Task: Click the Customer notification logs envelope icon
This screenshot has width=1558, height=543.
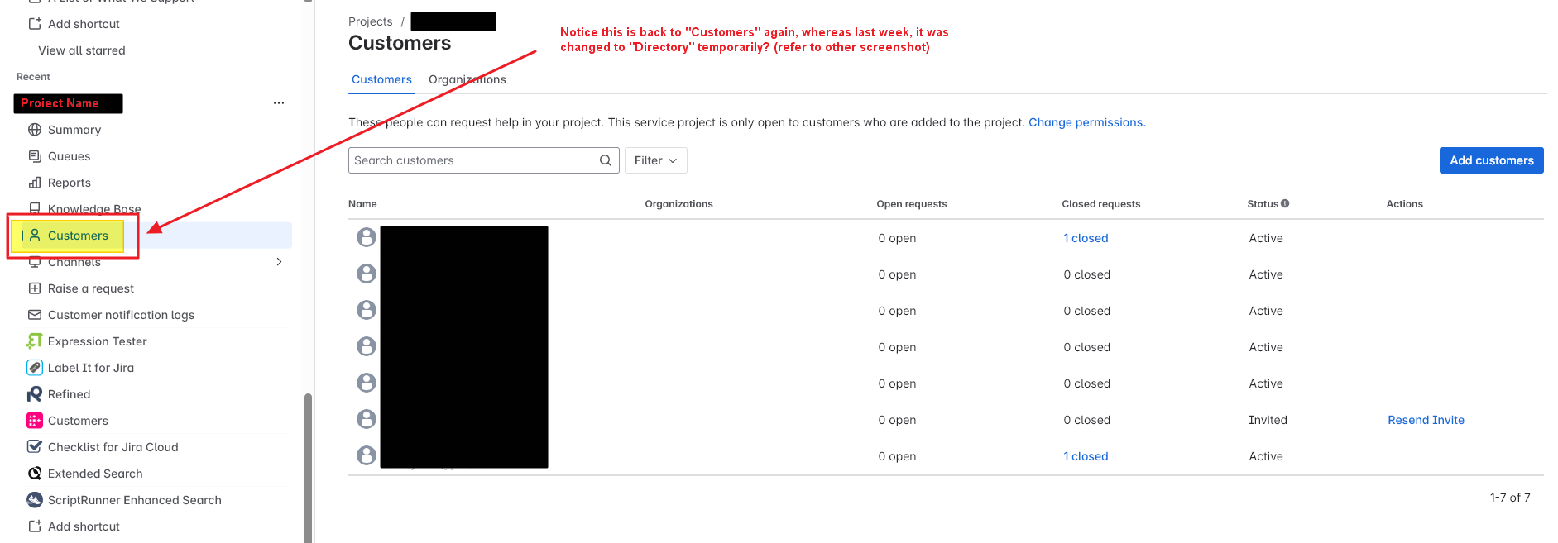Action: [x=35, y=315]
